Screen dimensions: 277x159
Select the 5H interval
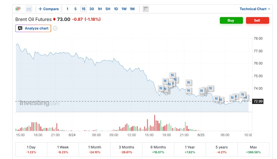(x=108, y=9)
